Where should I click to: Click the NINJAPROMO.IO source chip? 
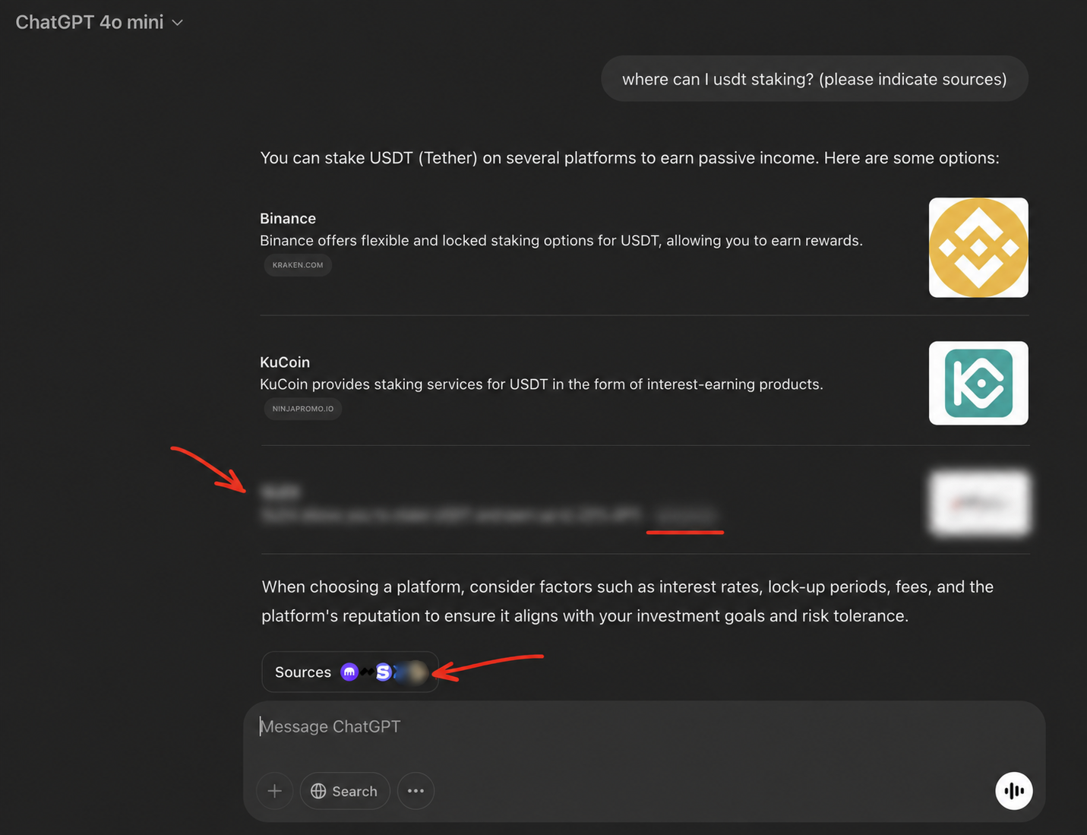point(303,409)
